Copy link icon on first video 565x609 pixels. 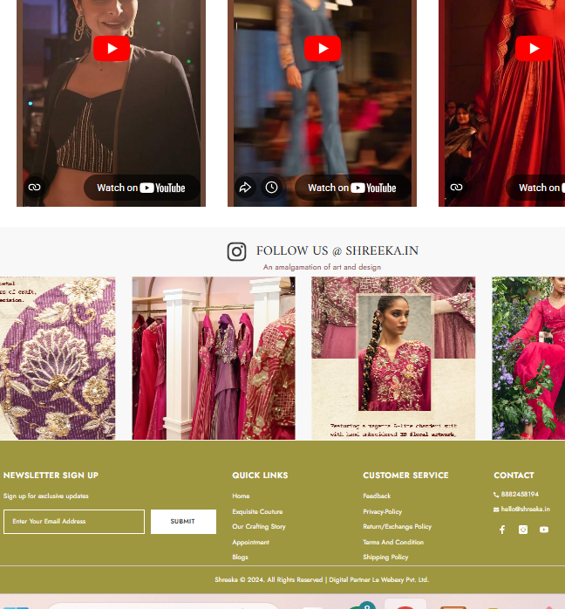(34, 188)
